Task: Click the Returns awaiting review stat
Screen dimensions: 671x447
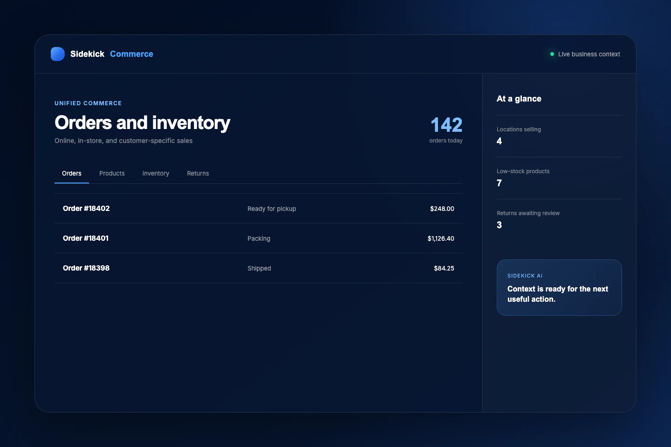Action: (x=559, y=220)
